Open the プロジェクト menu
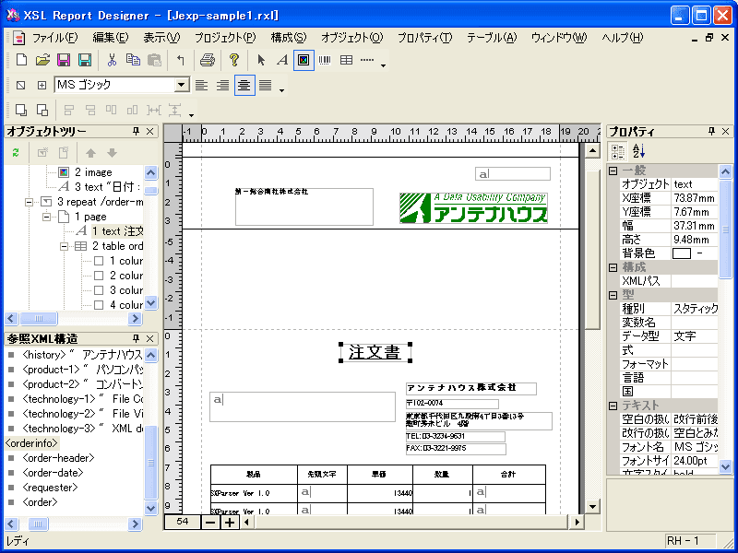 (225, 38)
